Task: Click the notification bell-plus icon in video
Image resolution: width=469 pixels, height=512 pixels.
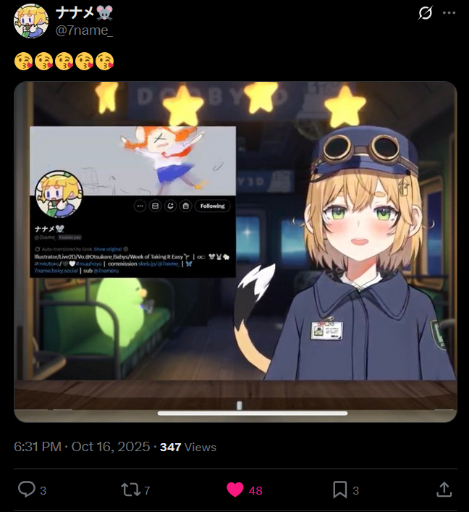Action: [170, 206]
